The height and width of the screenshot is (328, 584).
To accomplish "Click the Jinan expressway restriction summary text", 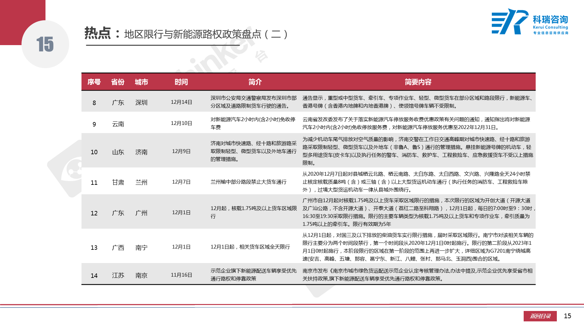I will [x=254, y=151].
